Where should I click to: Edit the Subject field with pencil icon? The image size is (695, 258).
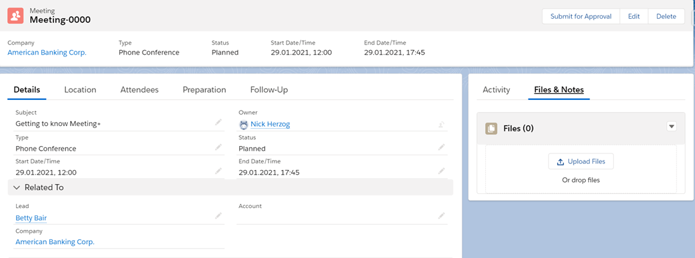point(218,122)
